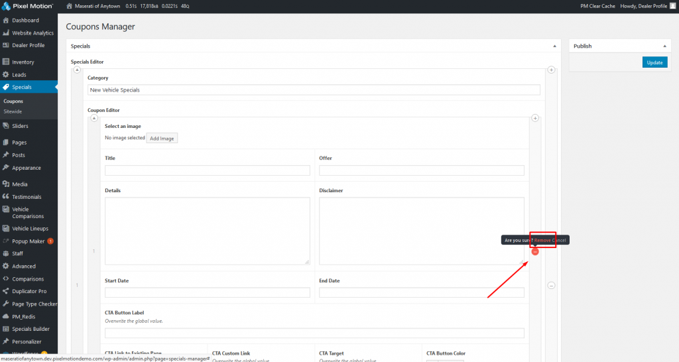
Task: Click the Disclaimer text area
Action: click(422, 231)
